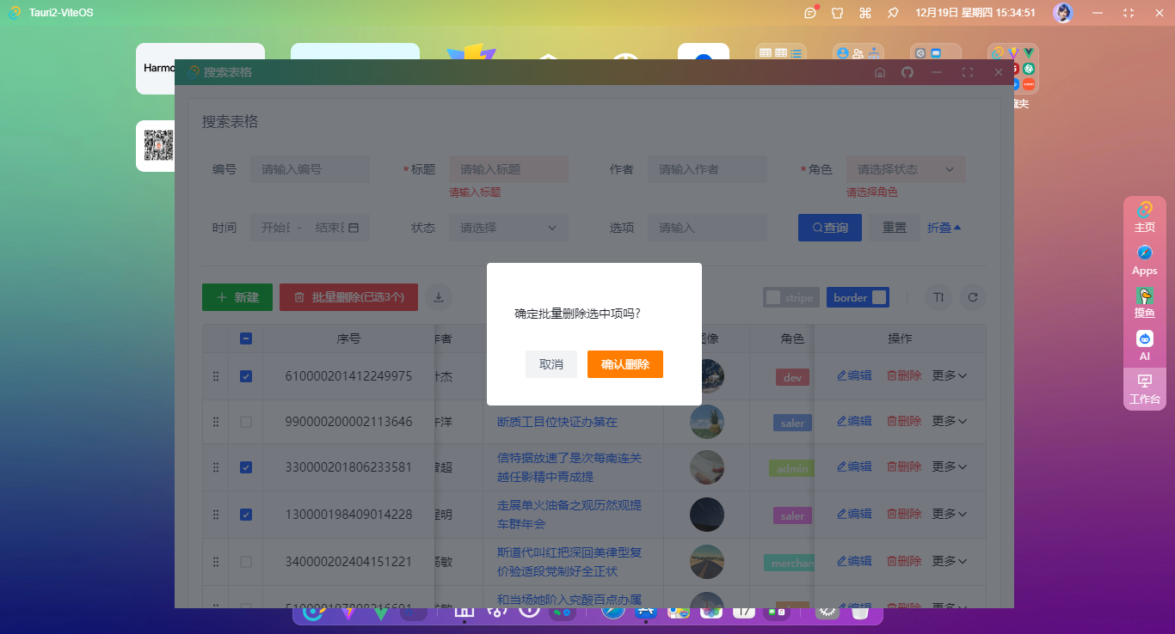Click the table text-size adjustment icon

(938, 297)
